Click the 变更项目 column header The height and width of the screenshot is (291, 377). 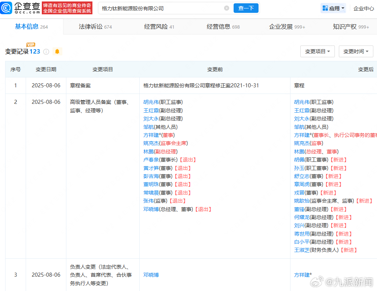coord(103,69)
